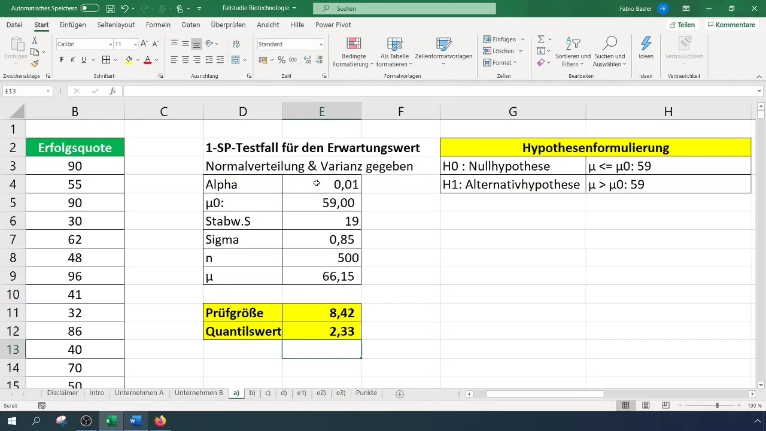This screenshot has height=431, width=766.
Task: Click the Increase Decimal icon
Action: coord(308,60)
